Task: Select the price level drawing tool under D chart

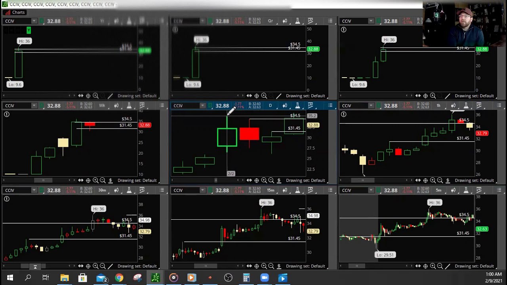Action: pyautogui.click(x=279, y=180)
